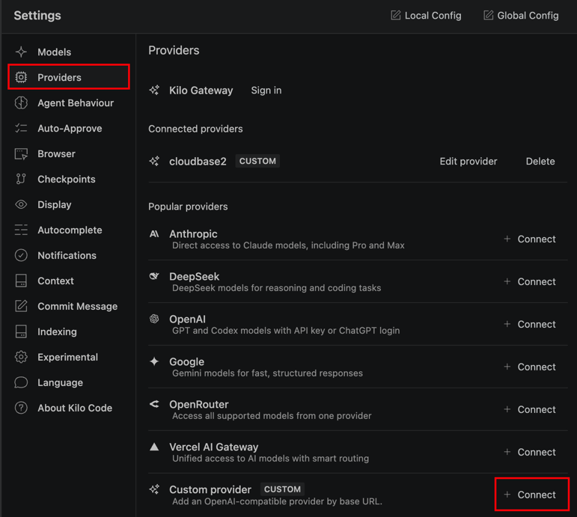
Task: Go to Checkpoints settings
Action: [x=69, y=180]
